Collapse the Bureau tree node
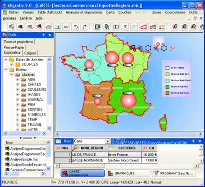The image size is (205, 187). tap(6, 69)
